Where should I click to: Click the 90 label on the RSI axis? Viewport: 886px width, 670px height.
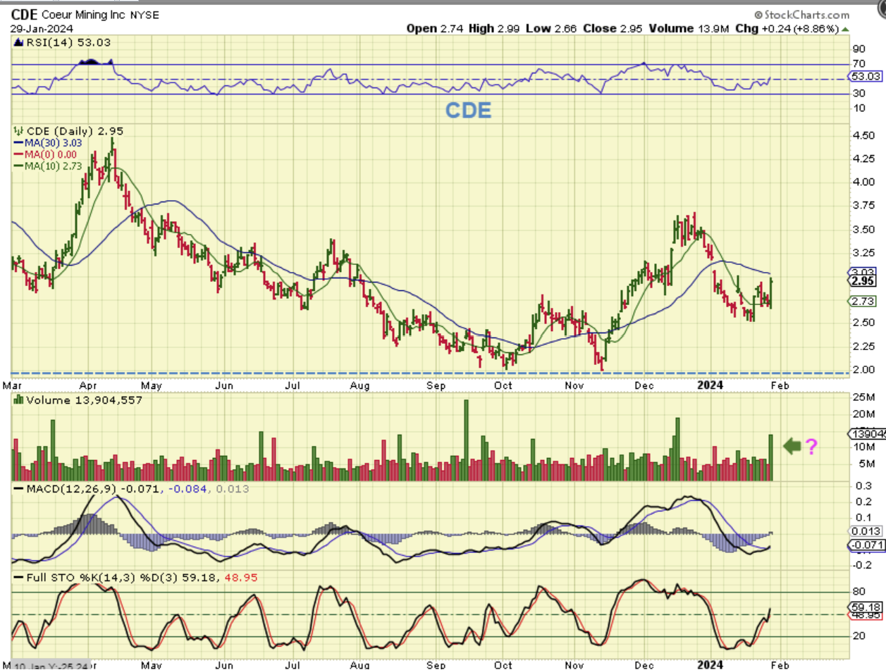(x=859, y=49)
